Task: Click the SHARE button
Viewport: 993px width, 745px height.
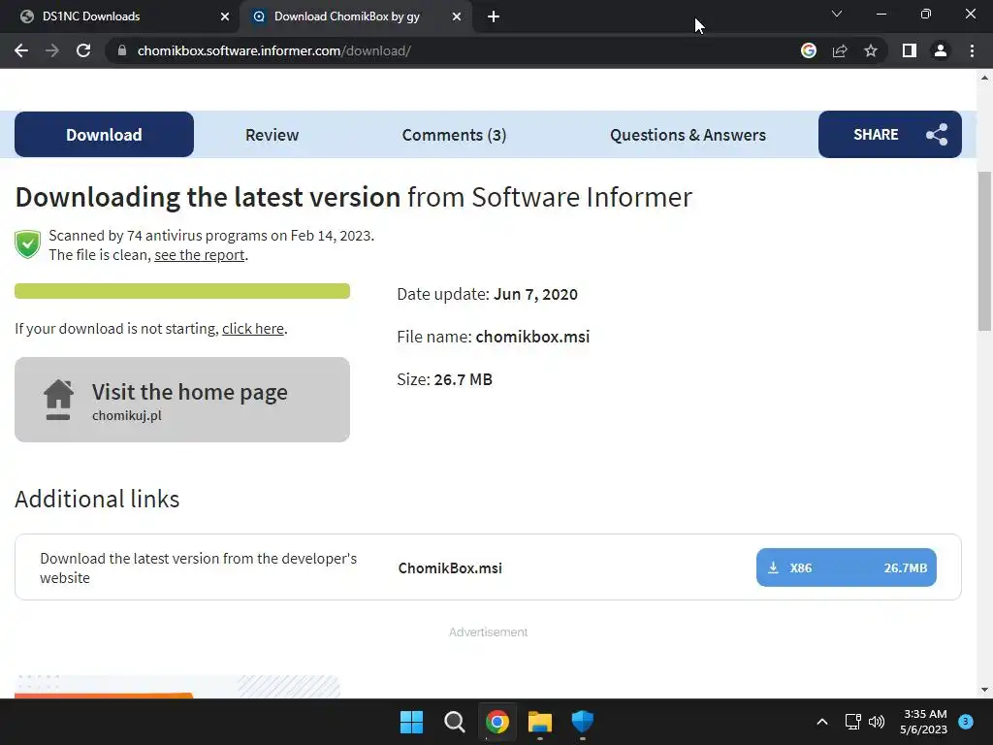Action: click(890, 134)
